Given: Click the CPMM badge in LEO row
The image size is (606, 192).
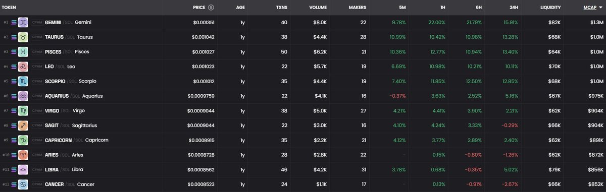Looking at the screenshot, I should click(x=37, y=67).
